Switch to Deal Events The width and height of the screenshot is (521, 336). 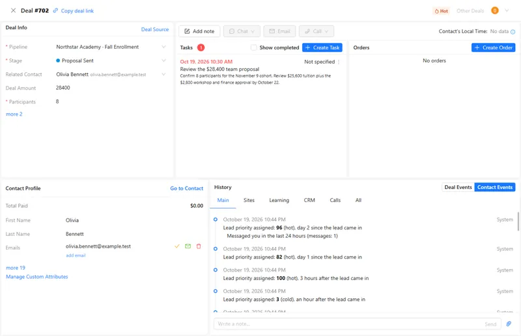coord(458,187)
